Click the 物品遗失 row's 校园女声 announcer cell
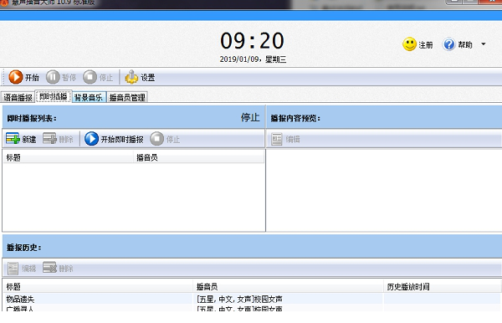The image size is (502, 323). tap(288, 300)
